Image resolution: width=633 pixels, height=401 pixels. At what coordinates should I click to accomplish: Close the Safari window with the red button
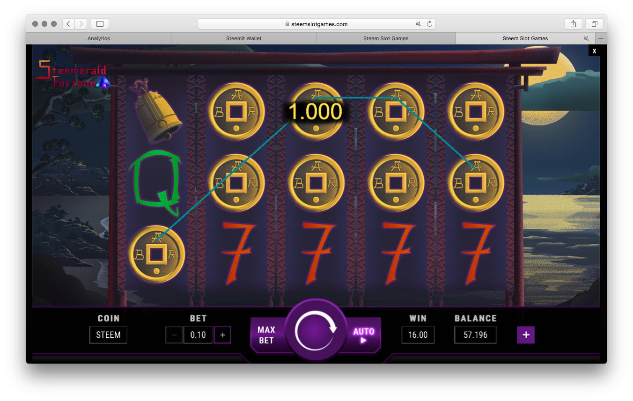tap(35, 24)
